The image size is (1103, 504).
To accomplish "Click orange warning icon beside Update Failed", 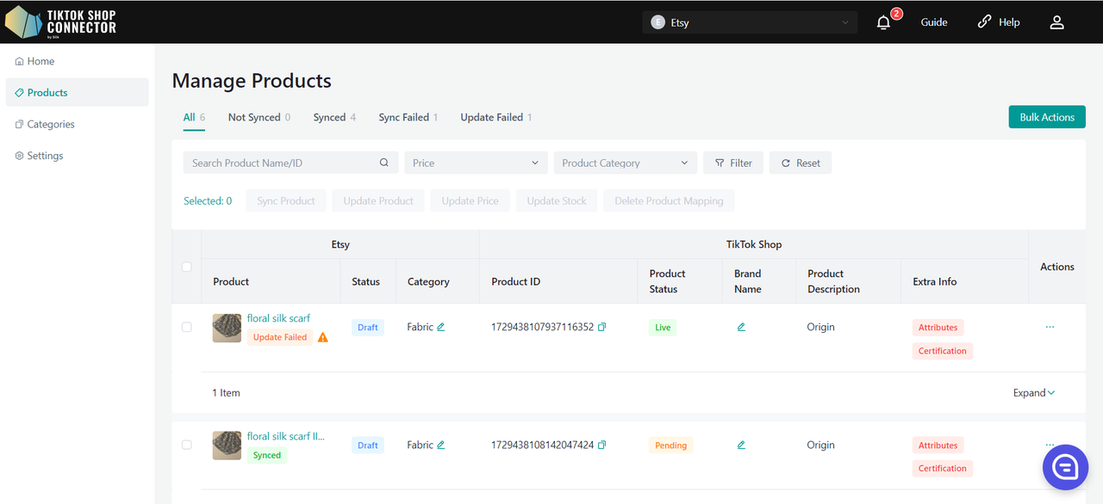I will (x=323, y=337).
